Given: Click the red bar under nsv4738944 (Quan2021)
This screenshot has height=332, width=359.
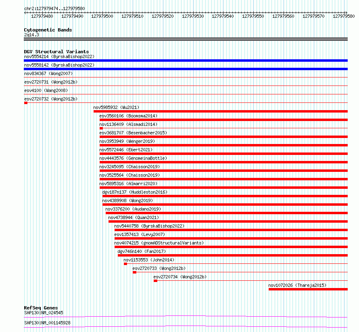Looking at the screenshot, I should click(x=228, y=221).
